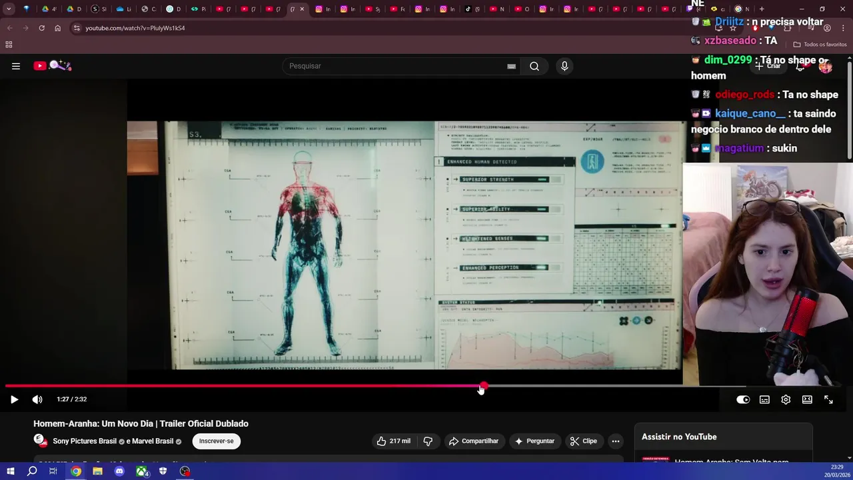The width and height of the screenshot is (853, 480).
Task: Click the Compartilhar share button
Action: 474,441
